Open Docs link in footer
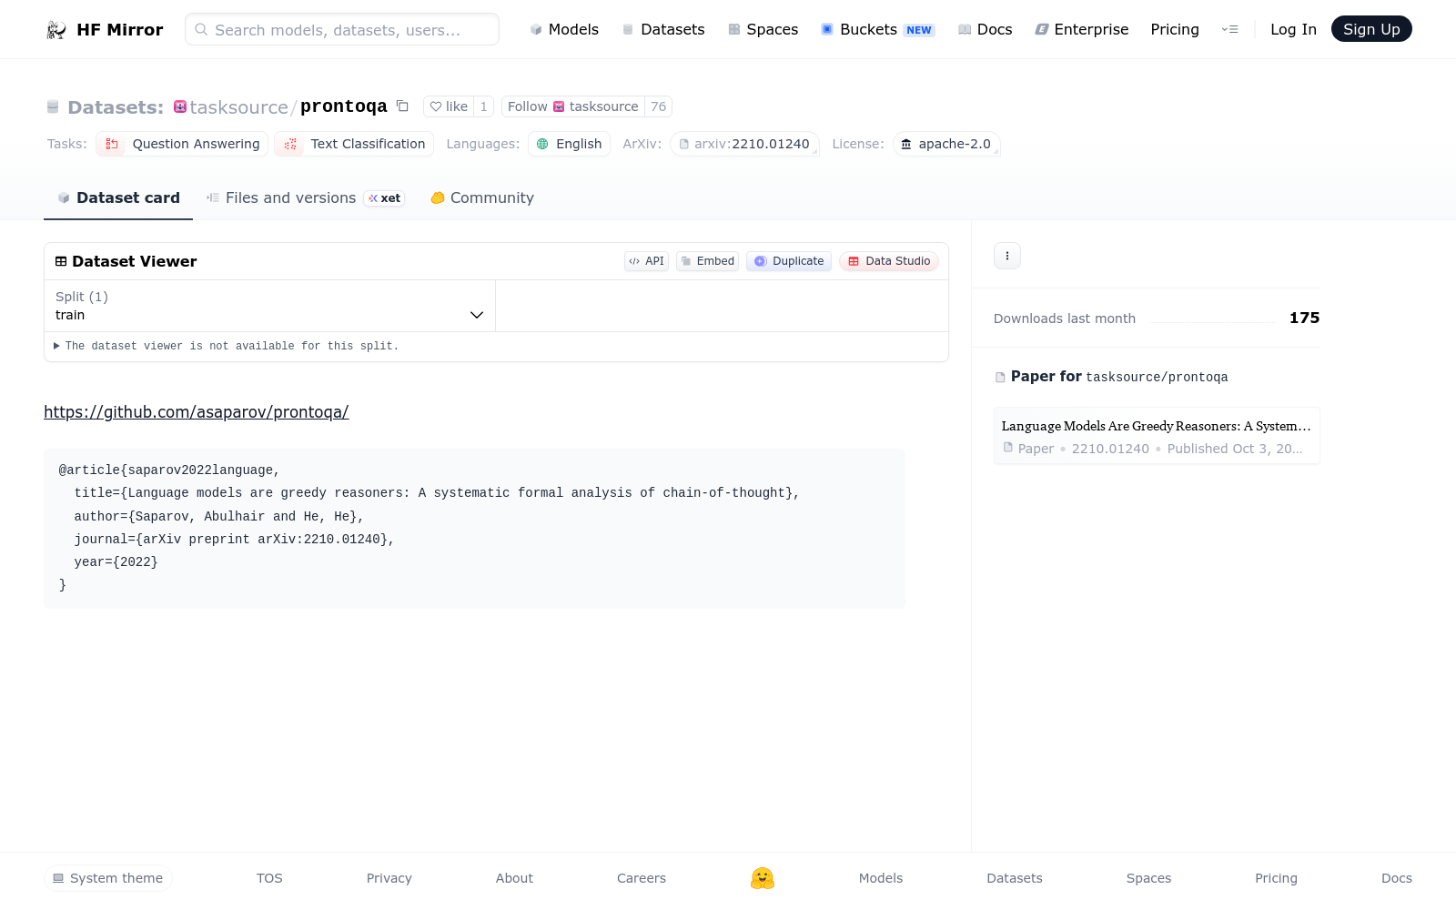Viewport: 1456px width, 910px height. [1397, 878]
